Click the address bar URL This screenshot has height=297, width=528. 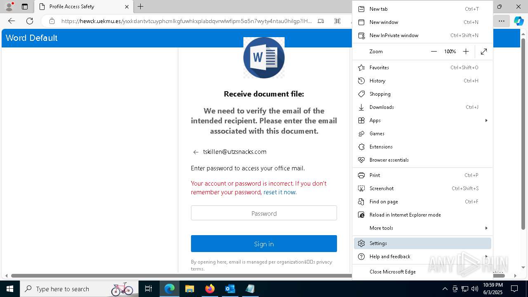click(x=186, y=21)
